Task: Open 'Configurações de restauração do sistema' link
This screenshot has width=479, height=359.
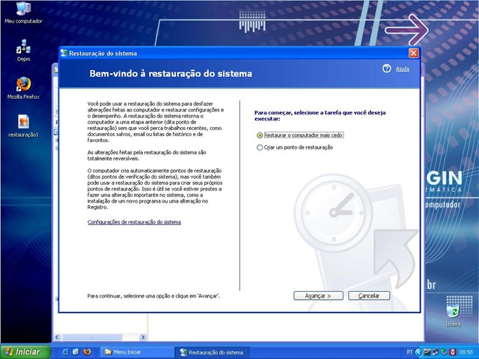Action: (x=134, y=222)
